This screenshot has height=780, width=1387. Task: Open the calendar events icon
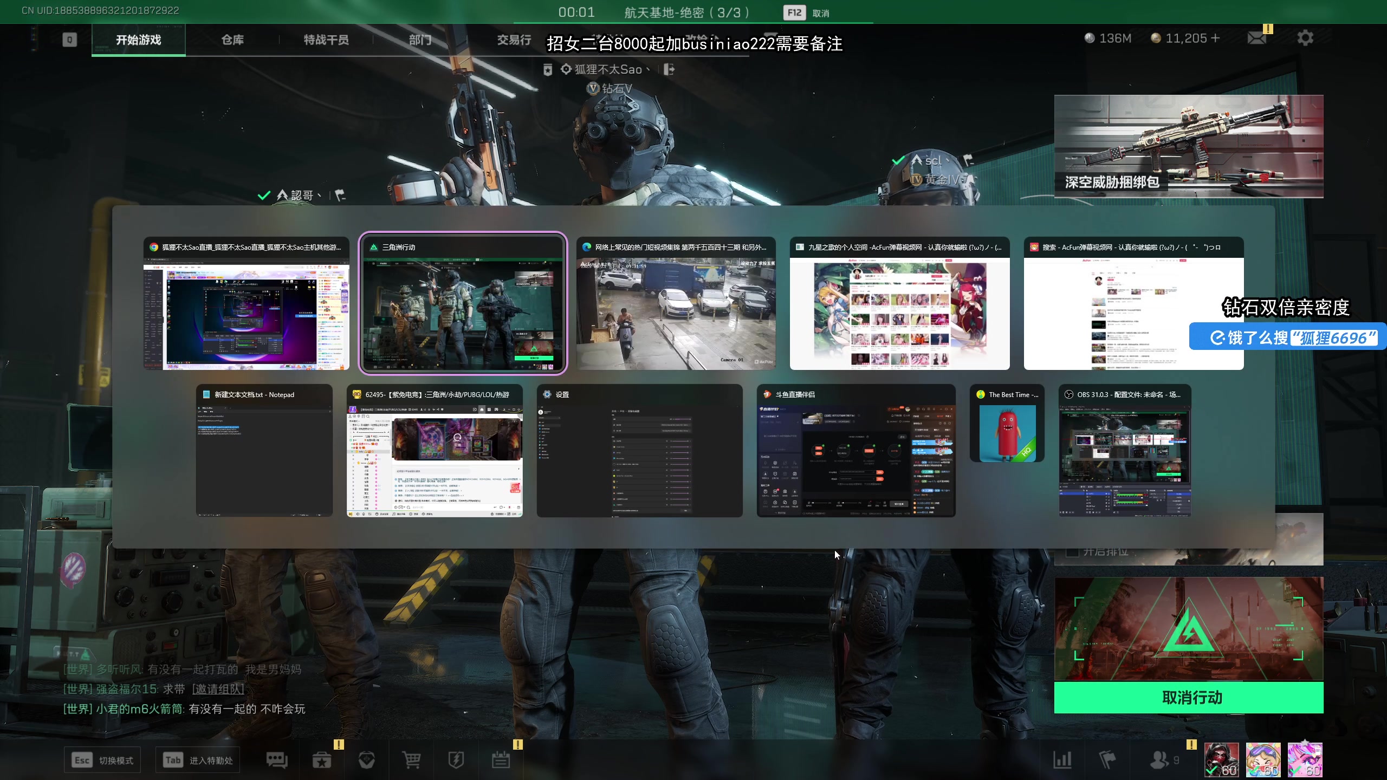(501, 760)
